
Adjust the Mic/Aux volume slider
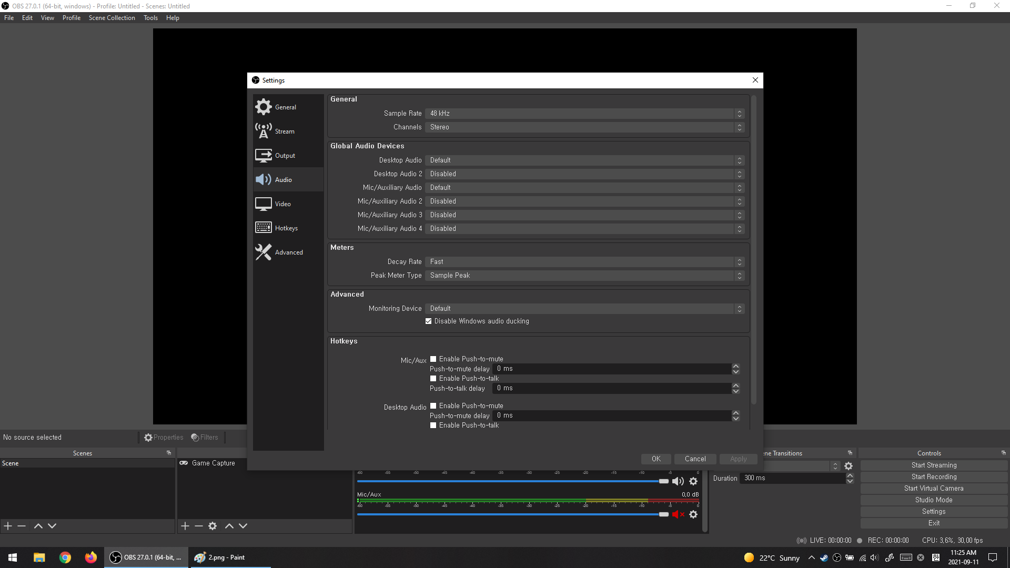coord(663,514)
